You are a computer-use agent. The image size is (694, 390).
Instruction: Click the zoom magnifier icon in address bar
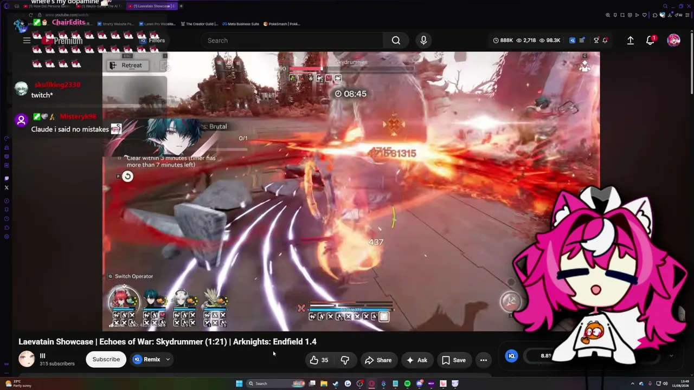[608, 15]
